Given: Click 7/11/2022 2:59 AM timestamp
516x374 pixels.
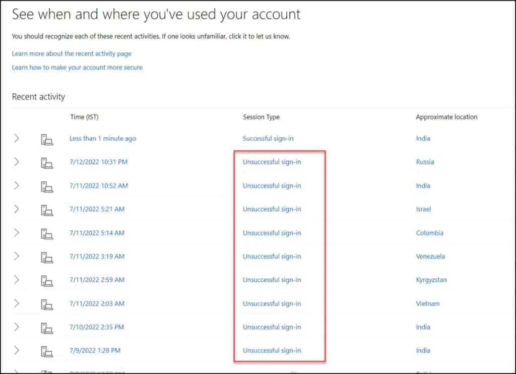Looking at the screenshot, I should (97, 280).
